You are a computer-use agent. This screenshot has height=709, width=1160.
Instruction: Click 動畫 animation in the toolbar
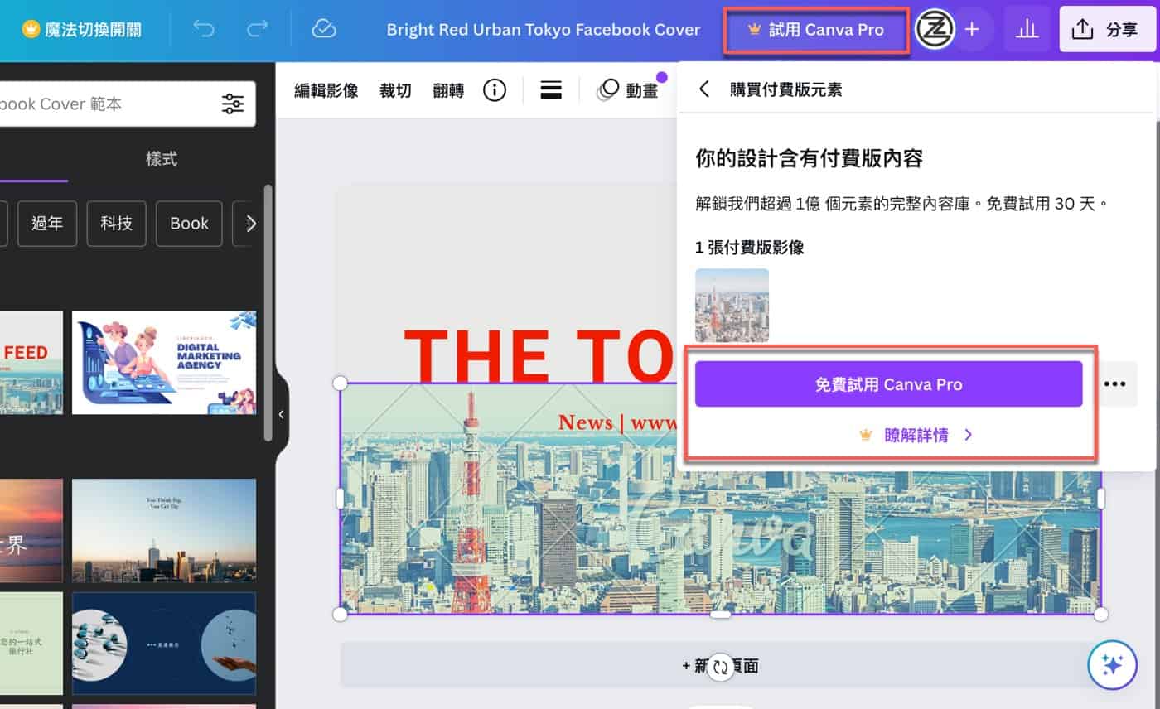coord(628,90)
